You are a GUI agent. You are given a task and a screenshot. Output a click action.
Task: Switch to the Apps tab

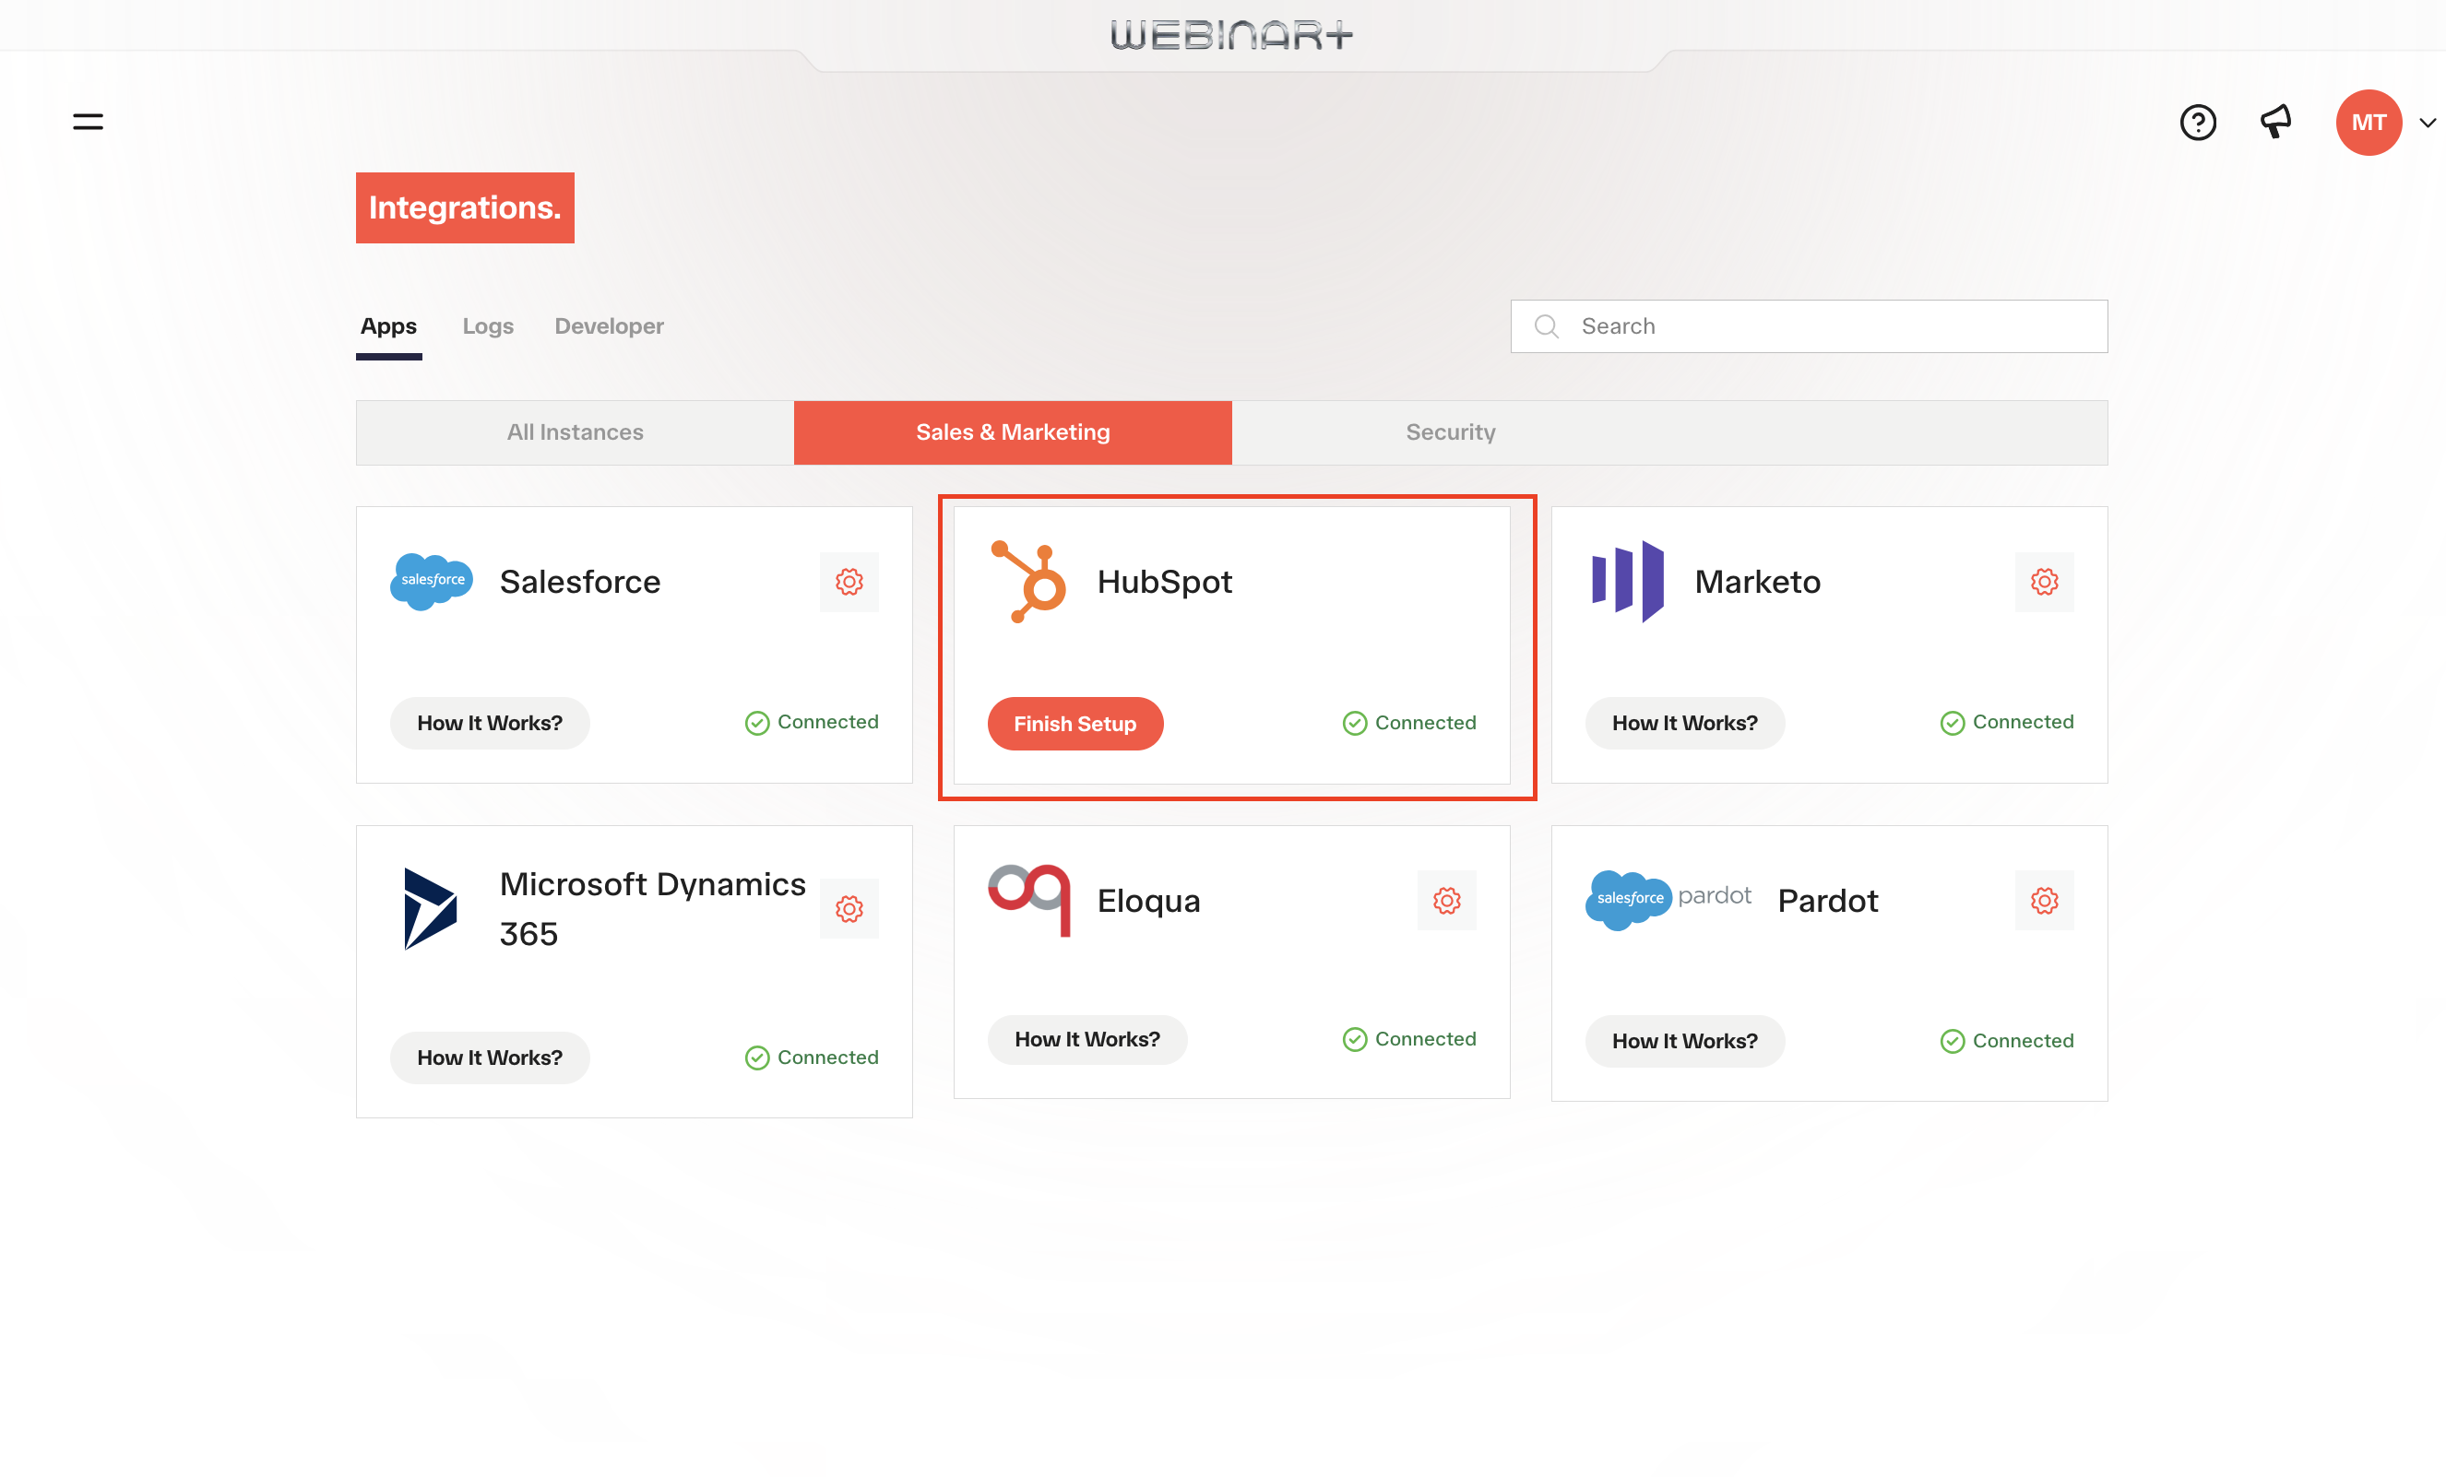(x=388, y=326)
